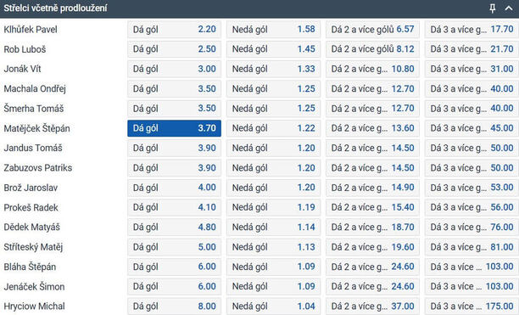519x315 pixels.
Task: Select Dá gól 3.90 for Jandus Tomáš
Action: click(174, 148)
